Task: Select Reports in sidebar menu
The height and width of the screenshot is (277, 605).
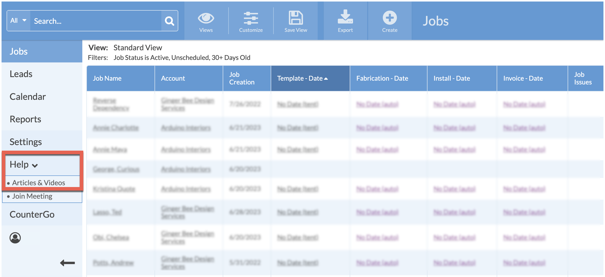Action: coord(25,119)
